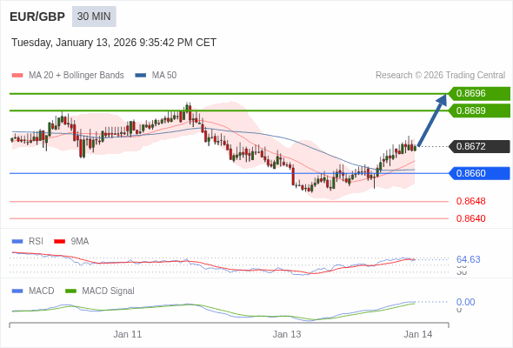The width and height of the screenshot is (513, 348).
Task: Click the 64.63 RSI value
Action: point(468,259)
